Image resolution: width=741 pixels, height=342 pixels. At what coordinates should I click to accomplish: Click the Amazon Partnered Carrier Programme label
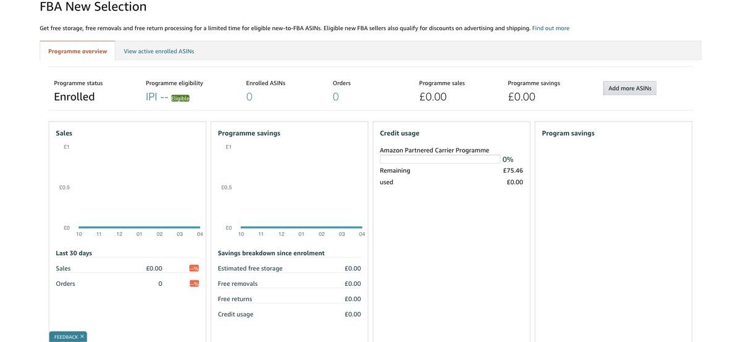434,150
